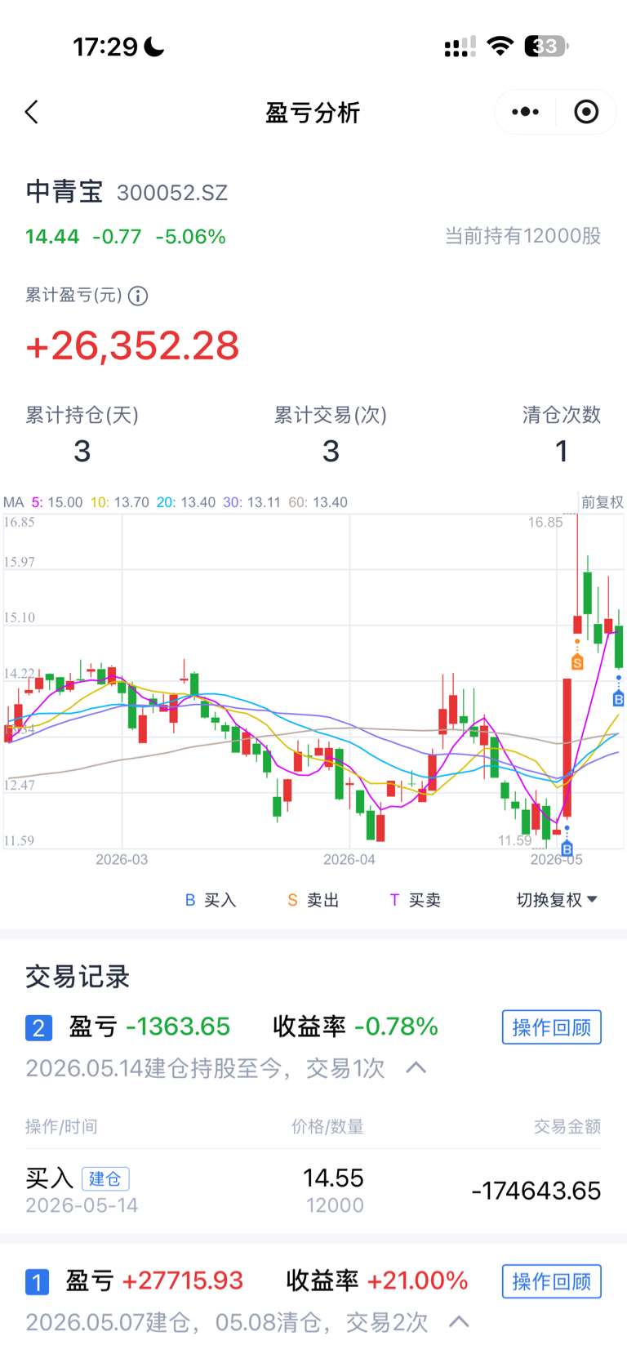Tap 操作回顾 button for trade 1
This screenshot has height=1363, width=627.
(x=552, y=1281)
